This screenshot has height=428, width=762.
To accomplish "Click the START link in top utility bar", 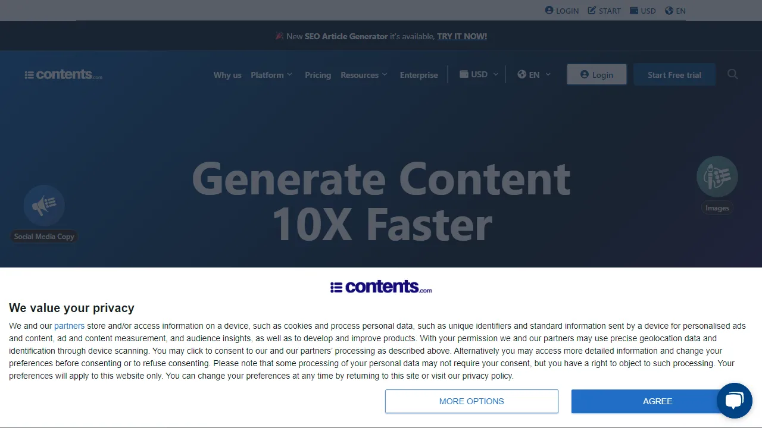I will [604, 11].
